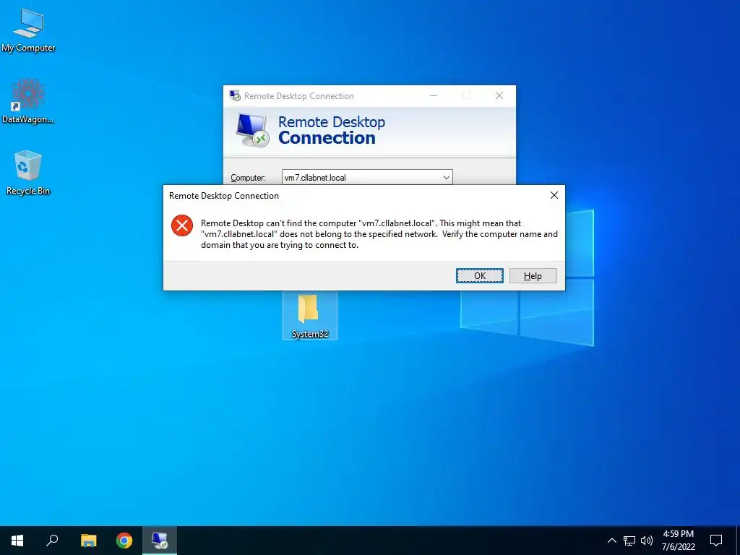The height and width of the screenshot is (555, 740).
Task: Select the DataWagon shortcut on desktop
Action: tap(28, 101)
